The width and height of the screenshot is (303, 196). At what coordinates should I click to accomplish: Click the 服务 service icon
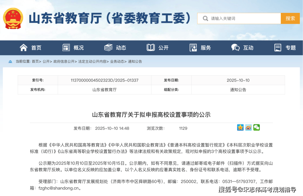pyautogui.click(x=193, y=48)
